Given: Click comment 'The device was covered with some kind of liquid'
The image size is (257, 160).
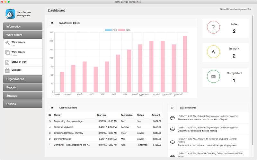Looking at the screenshot, I should pos(202,119).
